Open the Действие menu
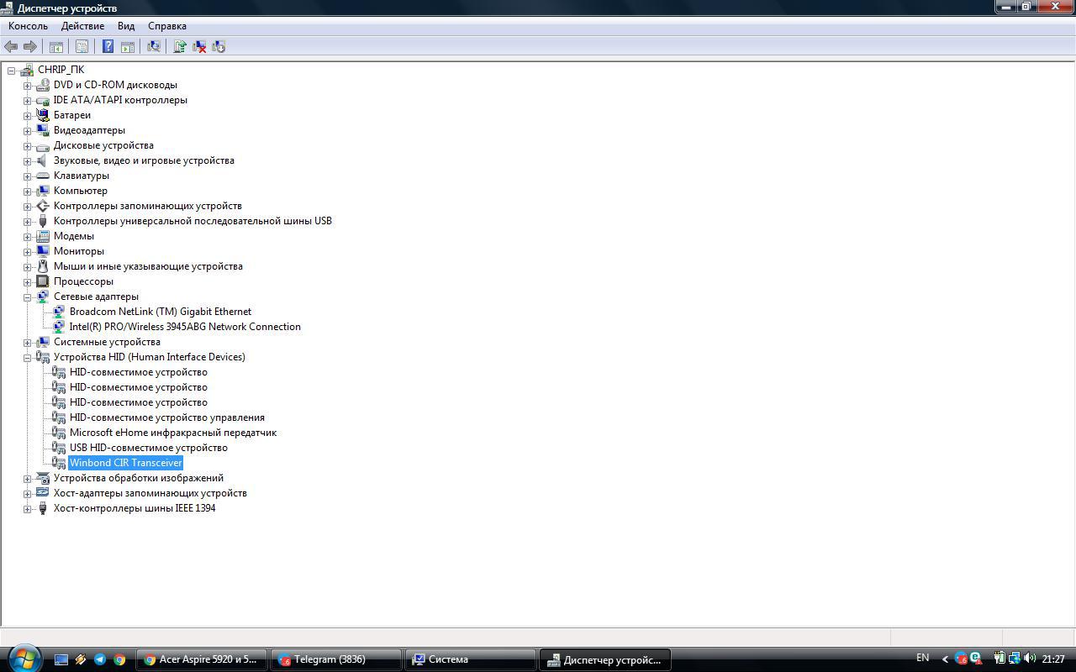The image size is (1076, 672). [x=82, y=26]
